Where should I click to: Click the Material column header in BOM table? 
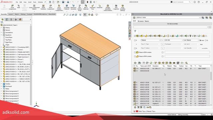pos(169,66)
